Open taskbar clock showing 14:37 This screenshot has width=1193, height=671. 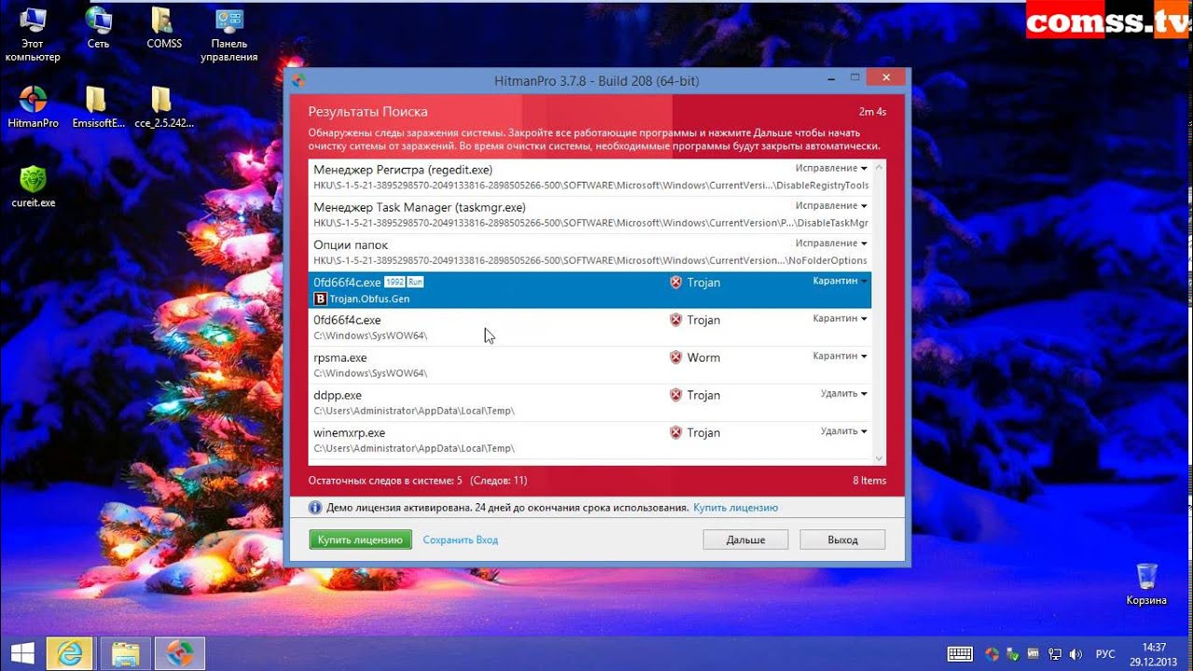tap(1154, 653)
